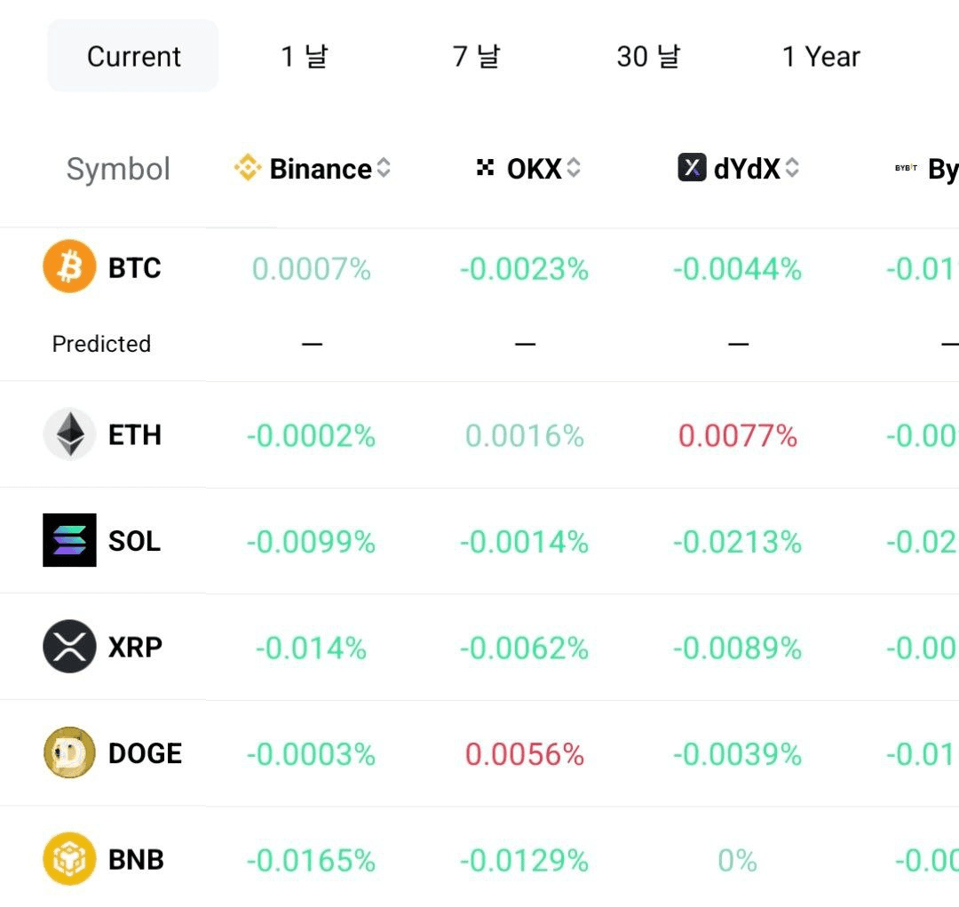This screenshot has width=959, height=907.
Task: Click the Ethereum diamond icon
Action: coord(69,434)
